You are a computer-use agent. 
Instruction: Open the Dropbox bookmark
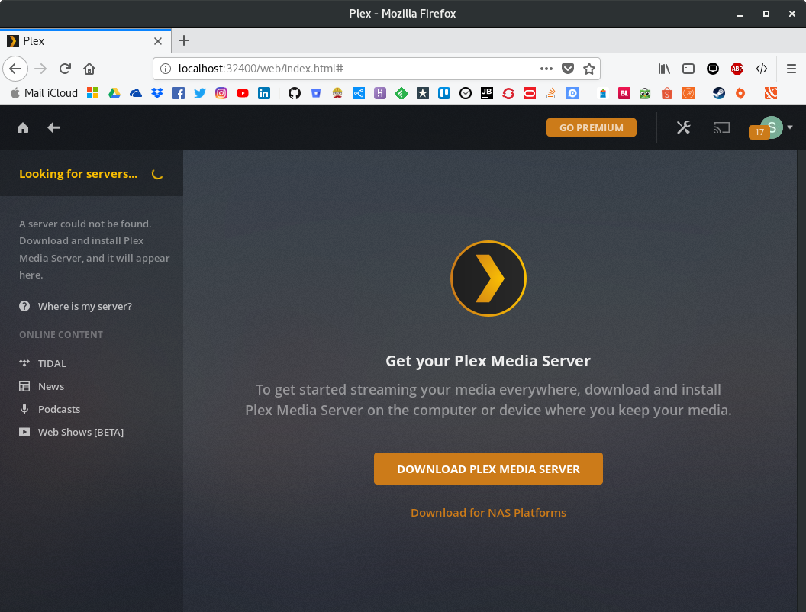click(x=157, y=93)
